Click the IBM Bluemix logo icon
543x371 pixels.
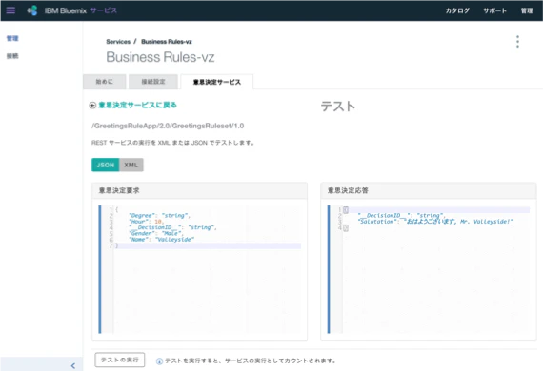click(x=32, y=10)
